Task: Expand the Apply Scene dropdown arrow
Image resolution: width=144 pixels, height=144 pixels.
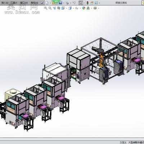Action: (91, 8)
